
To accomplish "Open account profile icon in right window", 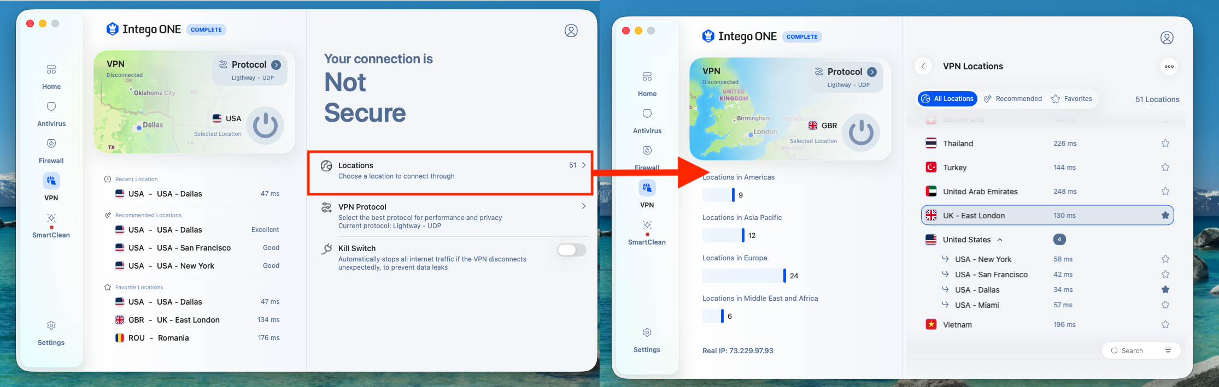I will coord(1167,38).
